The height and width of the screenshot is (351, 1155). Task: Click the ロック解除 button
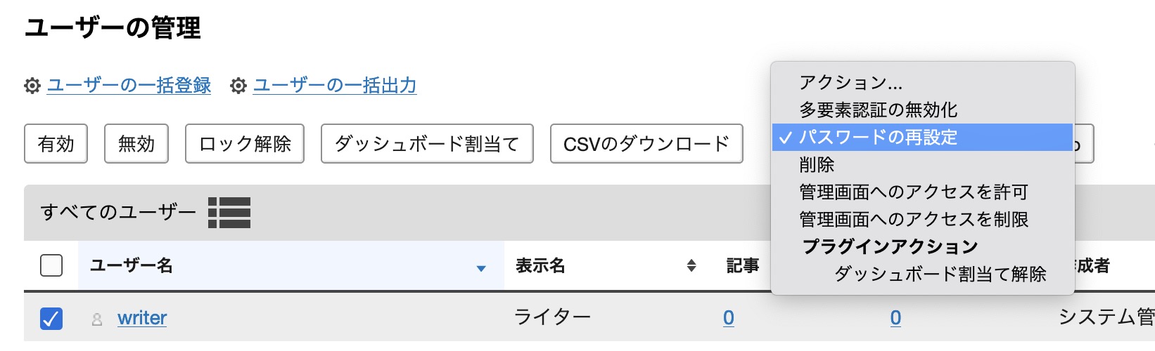245,144
